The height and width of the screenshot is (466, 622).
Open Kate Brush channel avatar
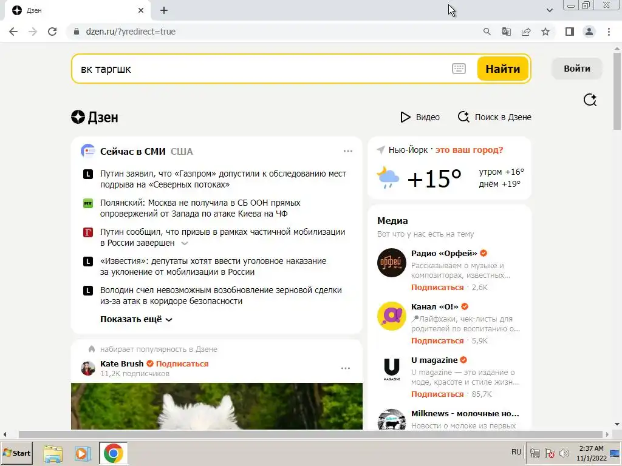87,368
